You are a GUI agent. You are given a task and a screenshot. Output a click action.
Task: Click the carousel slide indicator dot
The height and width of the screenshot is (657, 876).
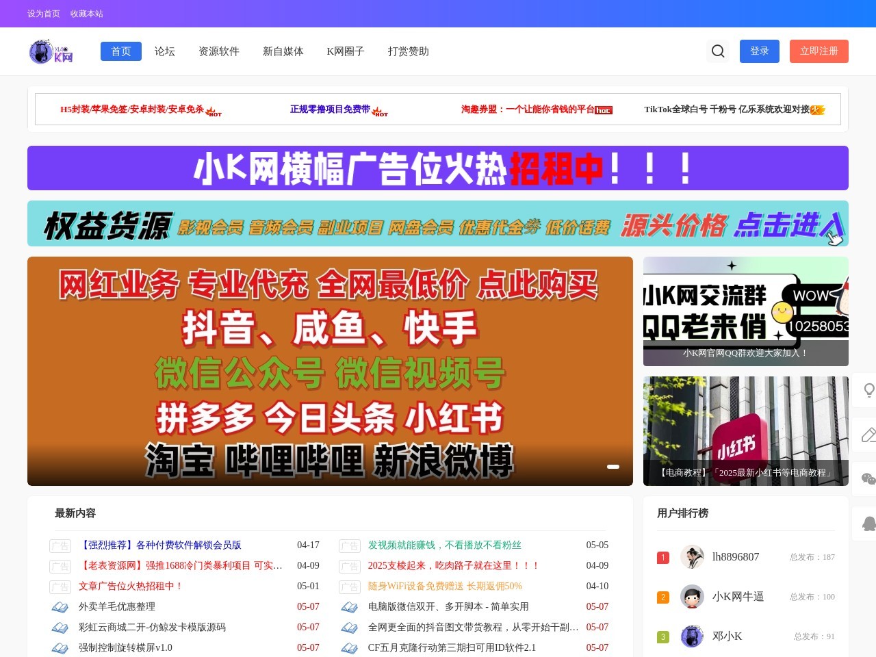pos(613,467)
